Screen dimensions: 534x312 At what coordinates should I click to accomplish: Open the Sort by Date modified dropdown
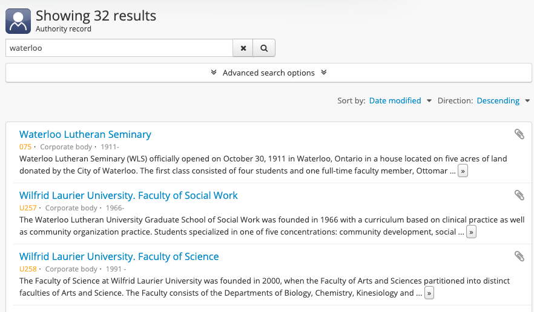pos(400,101)
